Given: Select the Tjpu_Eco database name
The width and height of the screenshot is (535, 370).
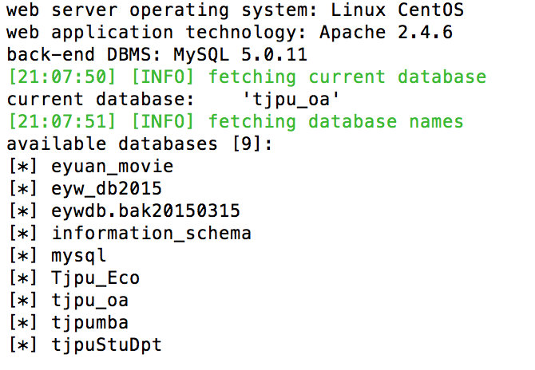Looking at the screenshot, I should tap(96, 278).
